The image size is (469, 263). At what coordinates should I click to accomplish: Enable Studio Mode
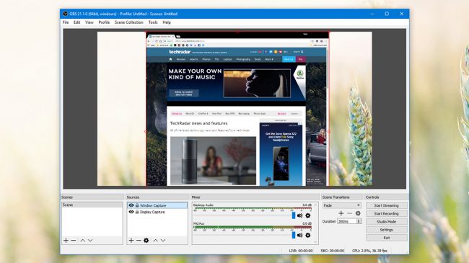pos(387,221)
